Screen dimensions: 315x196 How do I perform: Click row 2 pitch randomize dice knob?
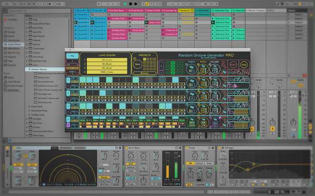(203, 96)
